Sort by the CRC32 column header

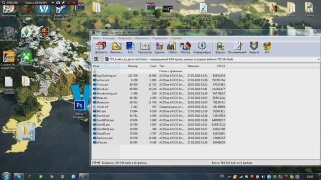pyautogui.click(x=218, y=66)
